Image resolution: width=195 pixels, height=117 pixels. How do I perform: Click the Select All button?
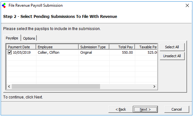coord(172,47)
